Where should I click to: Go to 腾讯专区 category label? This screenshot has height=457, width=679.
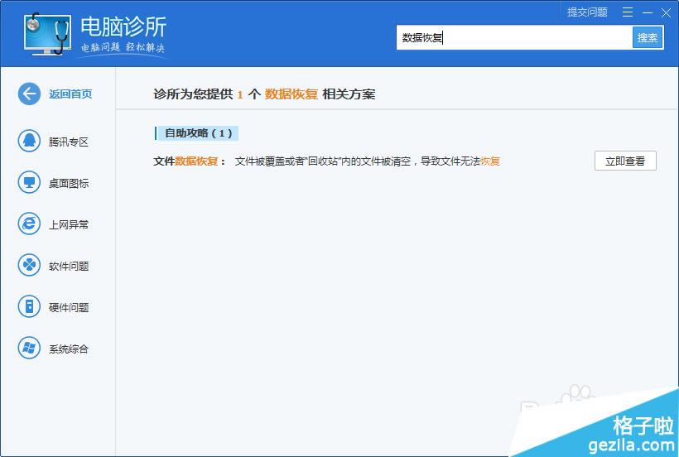tap(69, 142)
